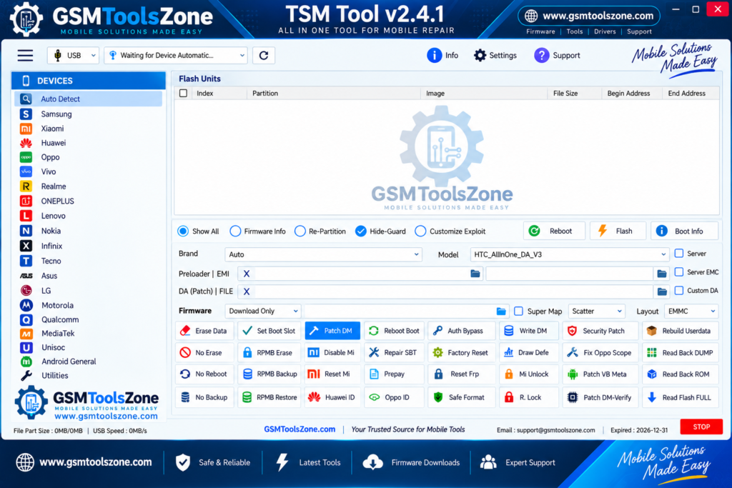
Task: Click the Huawei ID button
Action: (x=332, y=397)
